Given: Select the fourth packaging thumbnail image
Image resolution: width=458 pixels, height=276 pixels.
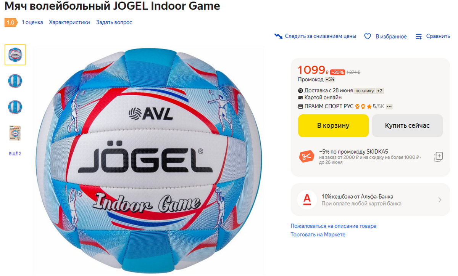Looking at the screenshot, I should [15, 133].
